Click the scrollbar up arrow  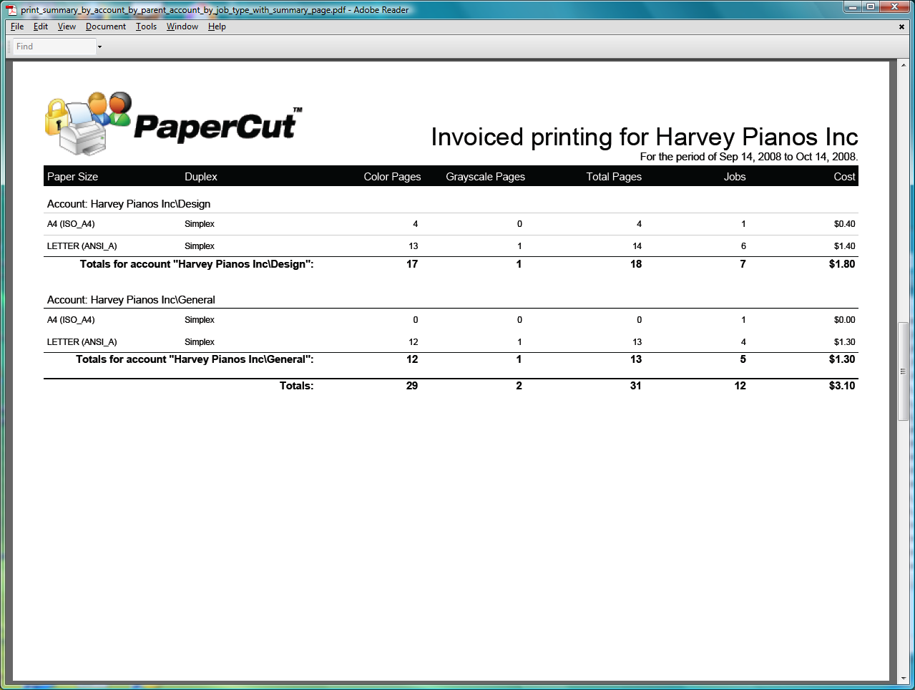click(903, 65)
